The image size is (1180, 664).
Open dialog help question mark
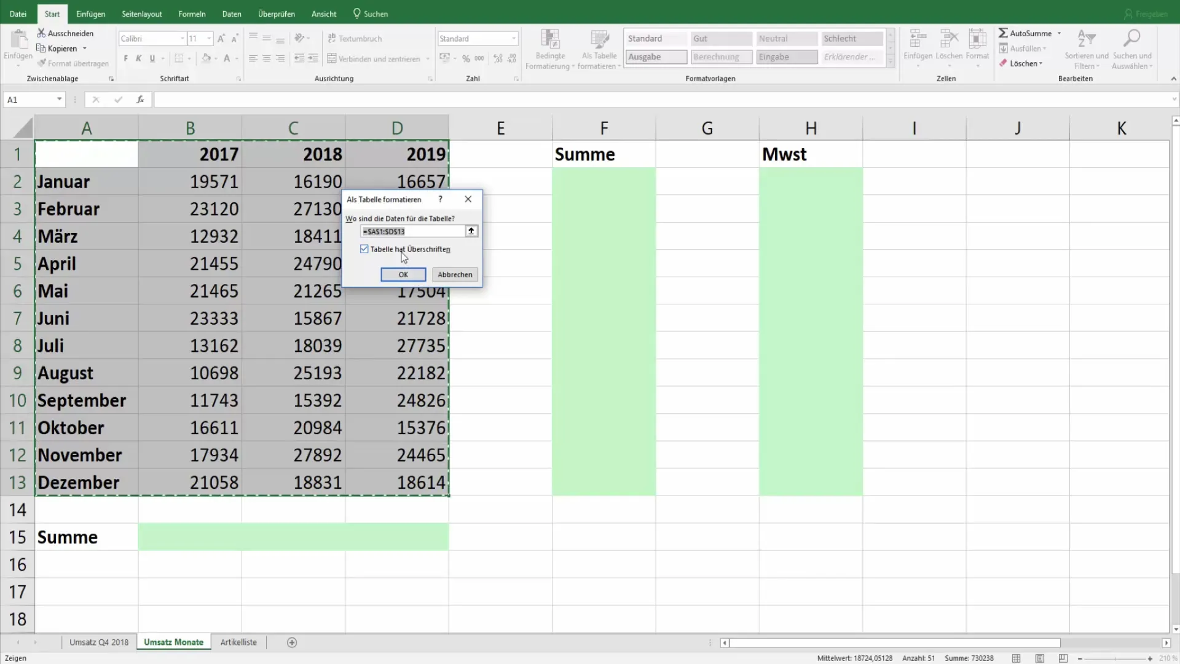(440, 199)
